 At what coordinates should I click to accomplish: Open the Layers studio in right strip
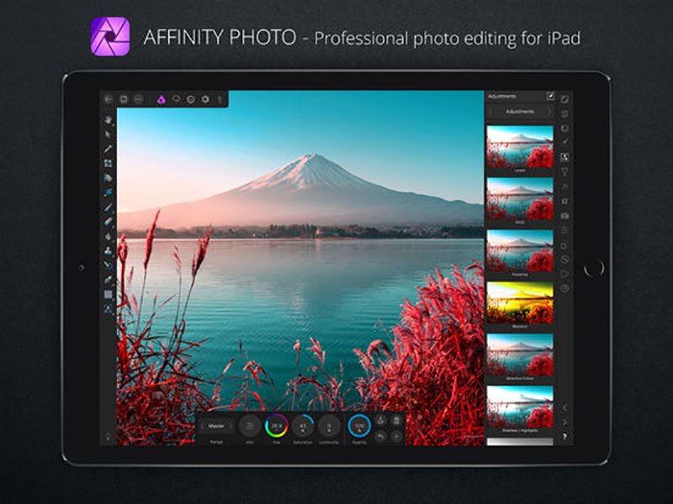564,99
